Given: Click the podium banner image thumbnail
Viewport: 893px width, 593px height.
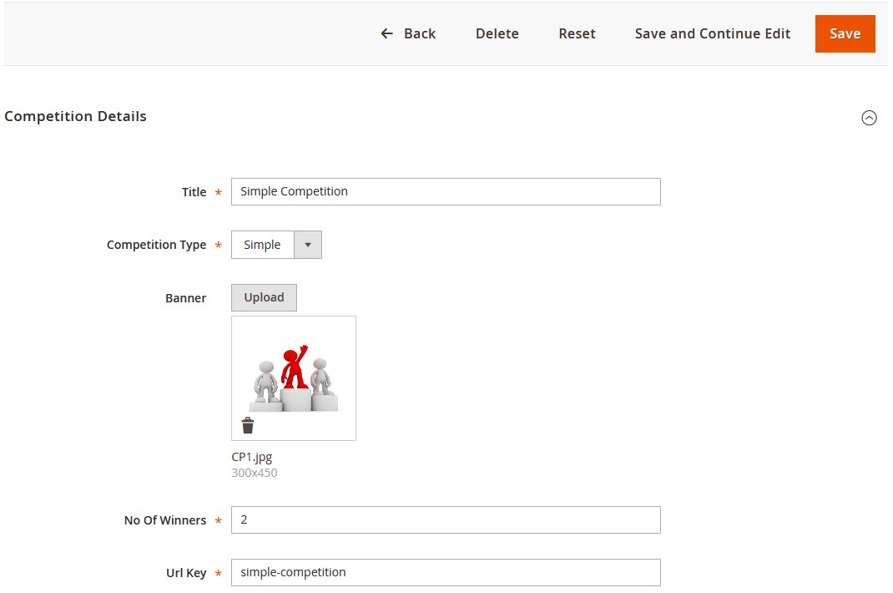Looking at the screenshot, I should click(x=294, y=376).
